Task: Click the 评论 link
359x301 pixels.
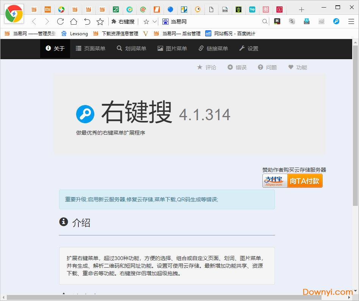Action: pyautogui.click(x=207, y=67)
